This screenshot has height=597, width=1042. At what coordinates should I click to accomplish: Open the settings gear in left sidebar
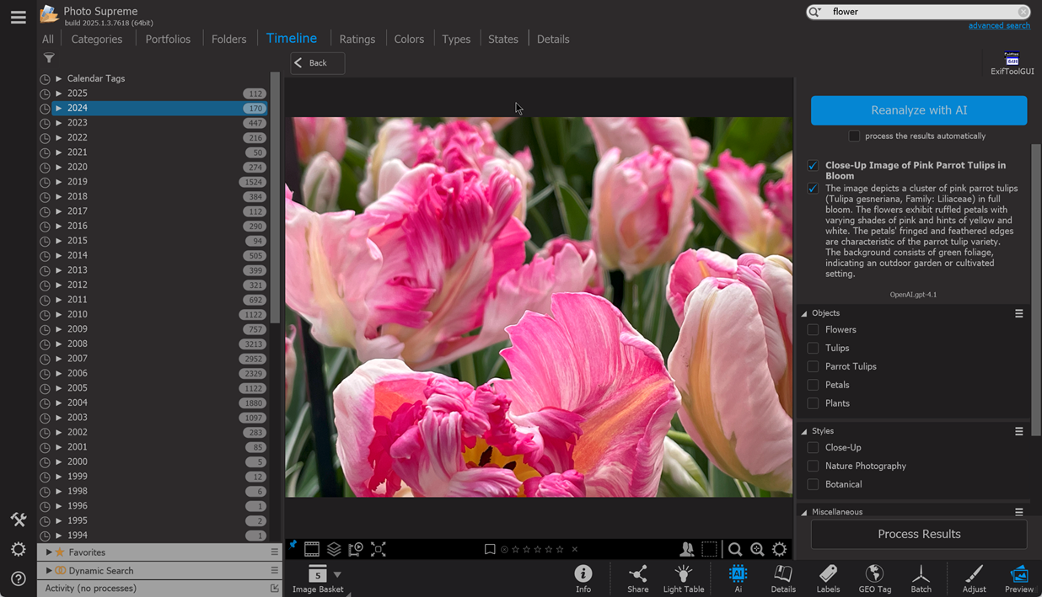click(x=18, y=549)
